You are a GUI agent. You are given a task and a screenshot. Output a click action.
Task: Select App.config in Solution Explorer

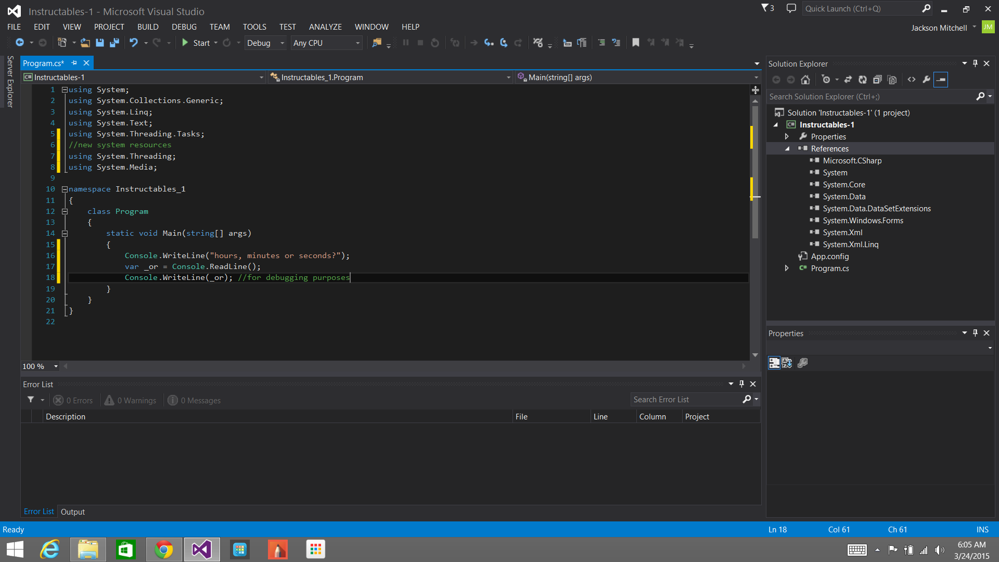click(829, 257)
